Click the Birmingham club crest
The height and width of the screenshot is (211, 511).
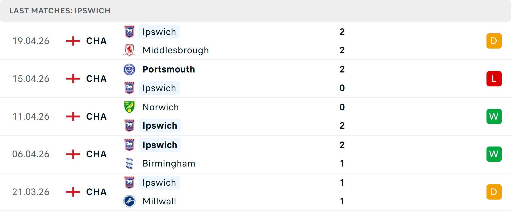pyautogui.click(x=130, y=163)
